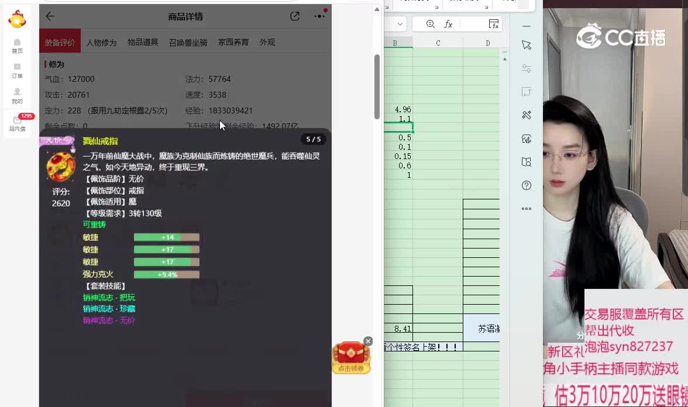Select the set skill 销神流志 · 把玩
The width and height of the screenshot is (688, 407).
(x=109, y=297)
